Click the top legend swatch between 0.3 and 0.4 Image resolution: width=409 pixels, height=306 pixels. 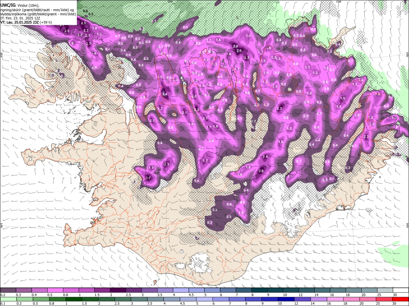tap(24, 290)
